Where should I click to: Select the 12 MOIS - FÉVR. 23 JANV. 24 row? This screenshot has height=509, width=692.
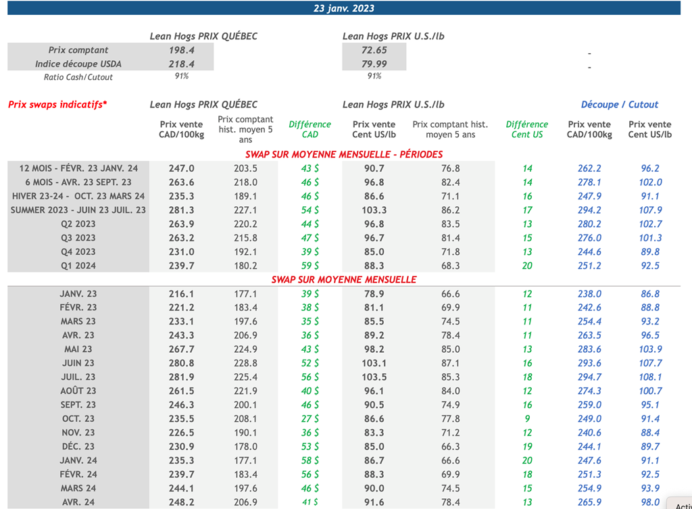pos(78,168)
